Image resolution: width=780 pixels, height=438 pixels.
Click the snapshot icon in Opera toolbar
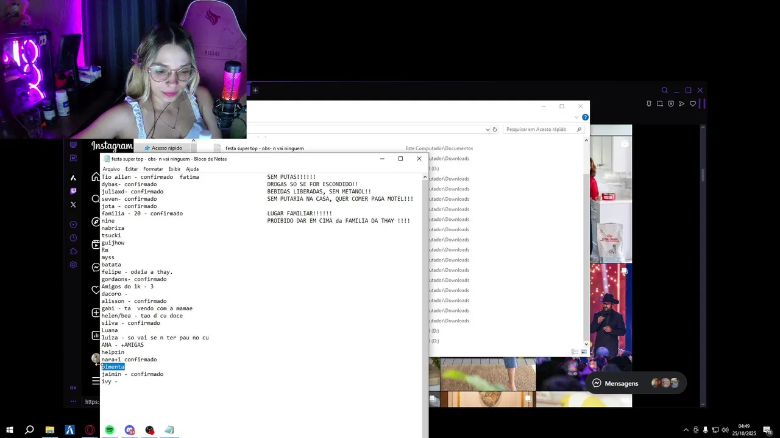(660, 104)
